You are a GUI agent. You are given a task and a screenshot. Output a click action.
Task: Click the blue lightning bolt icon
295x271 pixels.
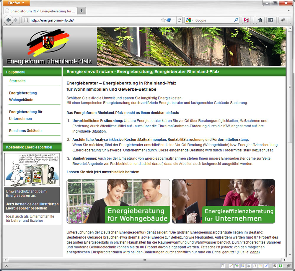[x=266, y=266]
